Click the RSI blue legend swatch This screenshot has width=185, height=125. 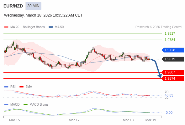(6, 87)
